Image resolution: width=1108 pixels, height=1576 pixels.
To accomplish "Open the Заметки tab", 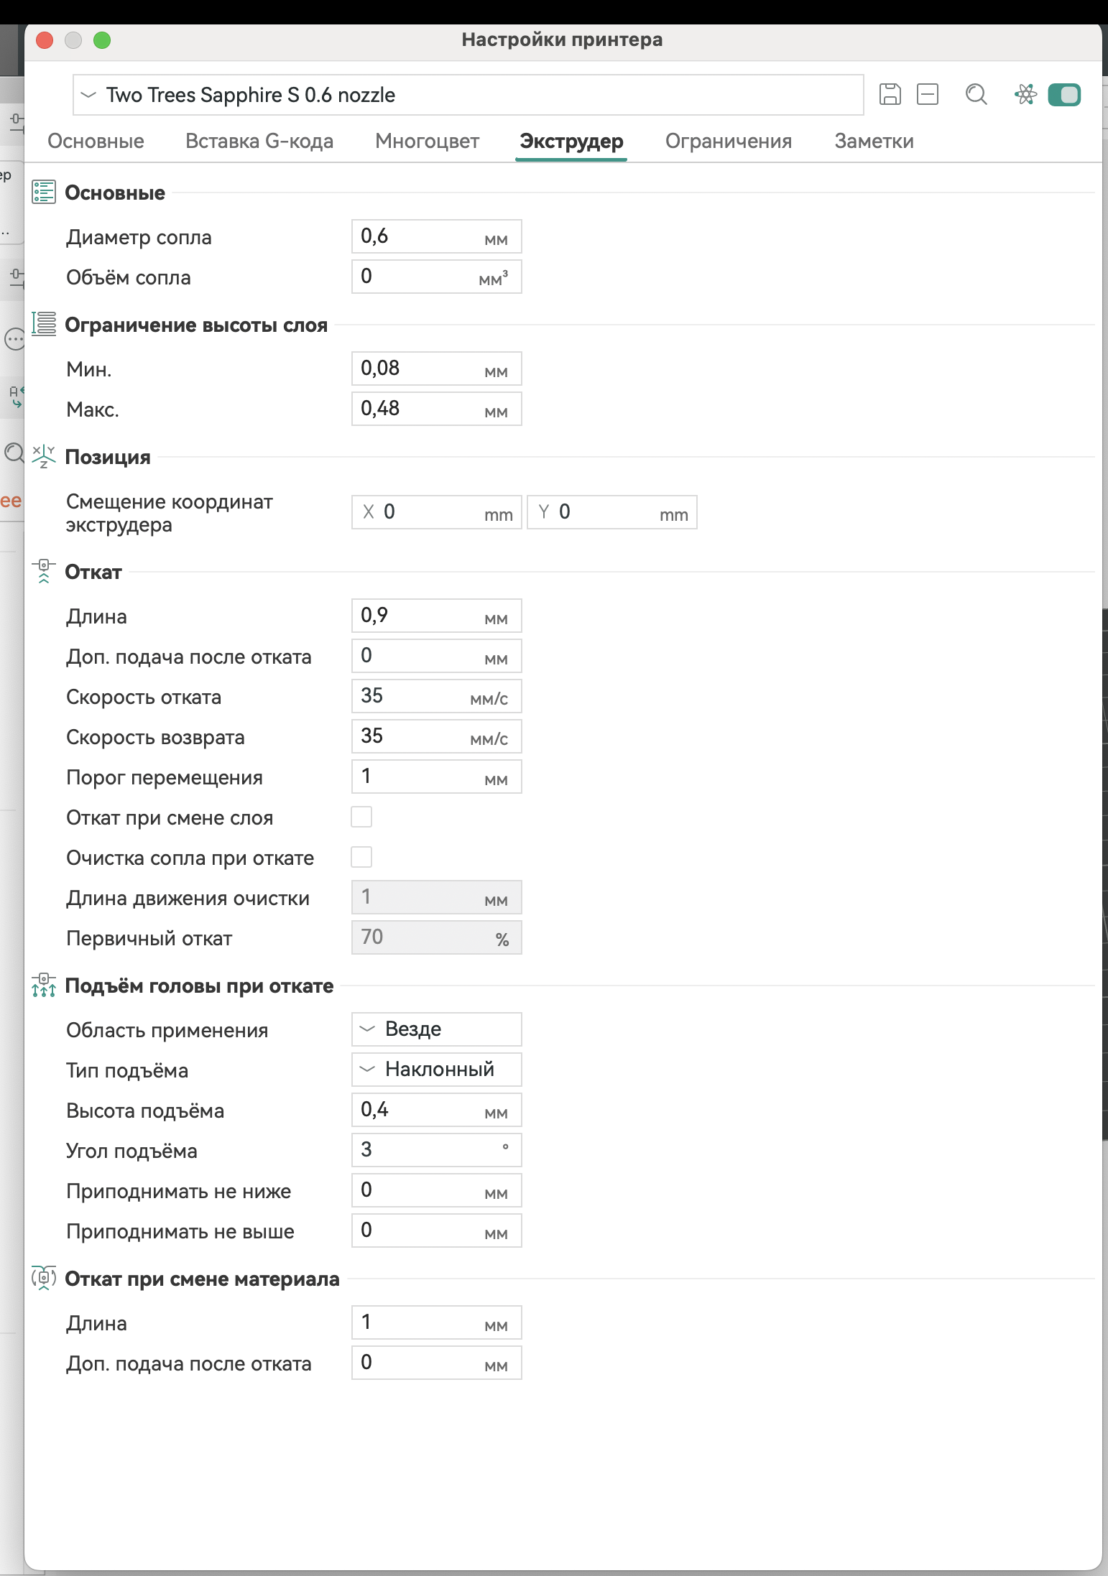I will click(x=874, y=141).
